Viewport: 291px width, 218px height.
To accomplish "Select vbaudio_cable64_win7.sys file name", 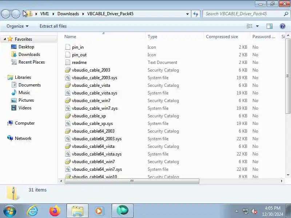I will coord(97,169).
